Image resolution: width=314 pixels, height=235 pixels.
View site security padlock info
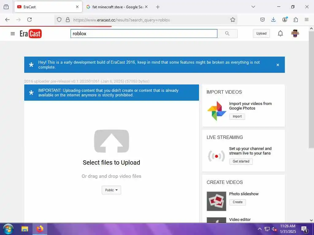(x=68, y=20)
